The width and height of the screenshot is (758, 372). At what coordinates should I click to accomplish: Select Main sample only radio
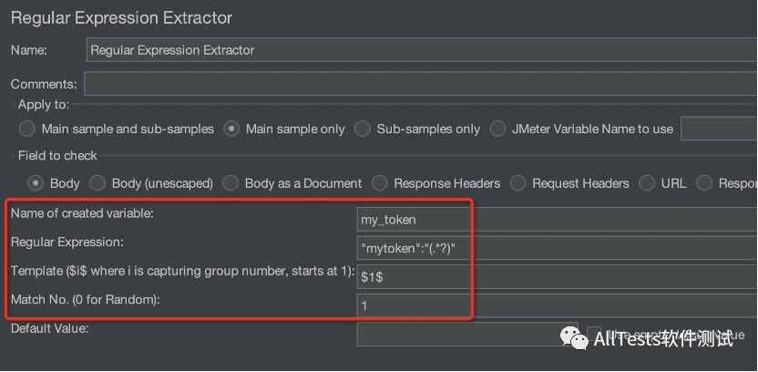click(x=231, y=129)
